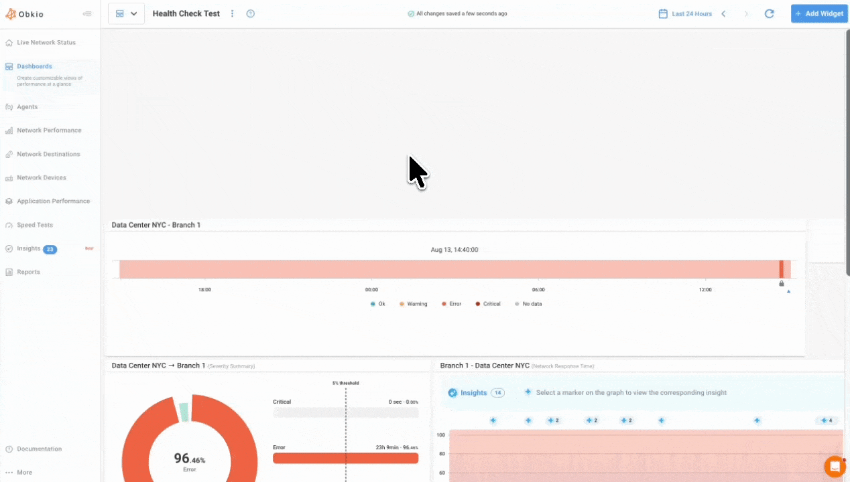Toggle the Warning legend series
The width and height of the screenshot is (850, 482).
[413, 304]
